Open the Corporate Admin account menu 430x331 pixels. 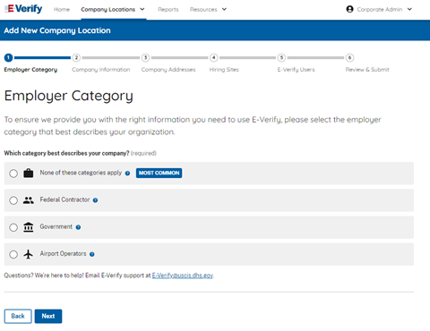[x=379, y=10]
